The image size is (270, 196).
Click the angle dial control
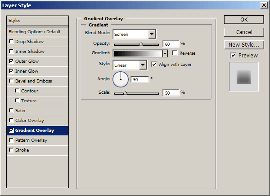121,79
